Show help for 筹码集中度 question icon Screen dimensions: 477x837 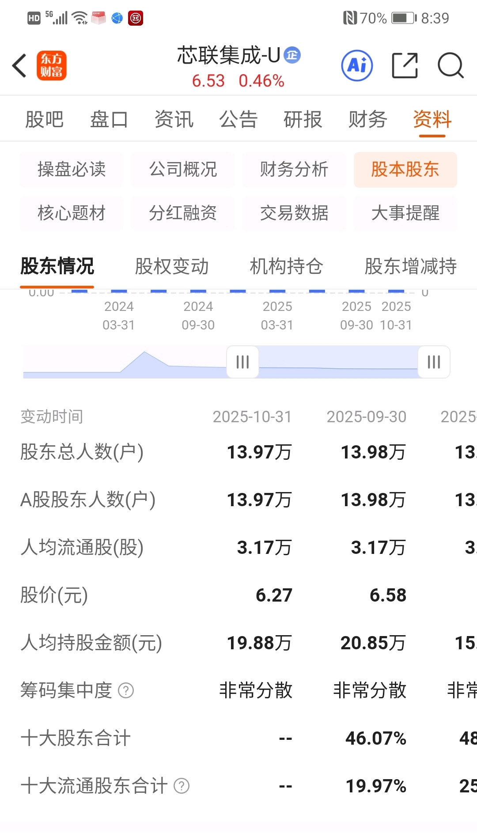point(126,690)
